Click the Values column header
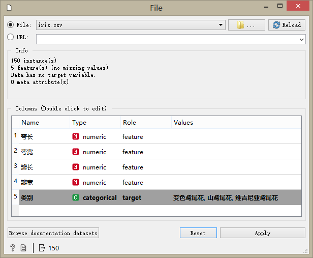 point(236,122)
